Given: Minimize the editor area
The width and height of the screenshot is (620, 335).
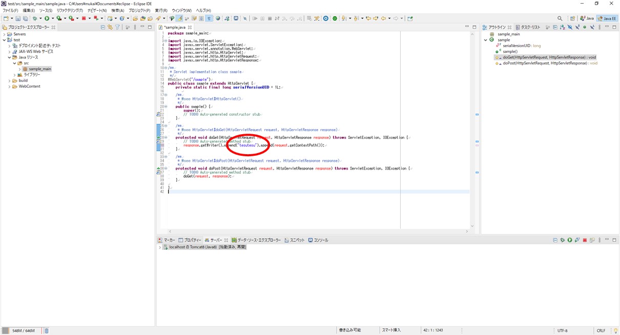Looking at the screenshot, I should click(x=467, y=27).
